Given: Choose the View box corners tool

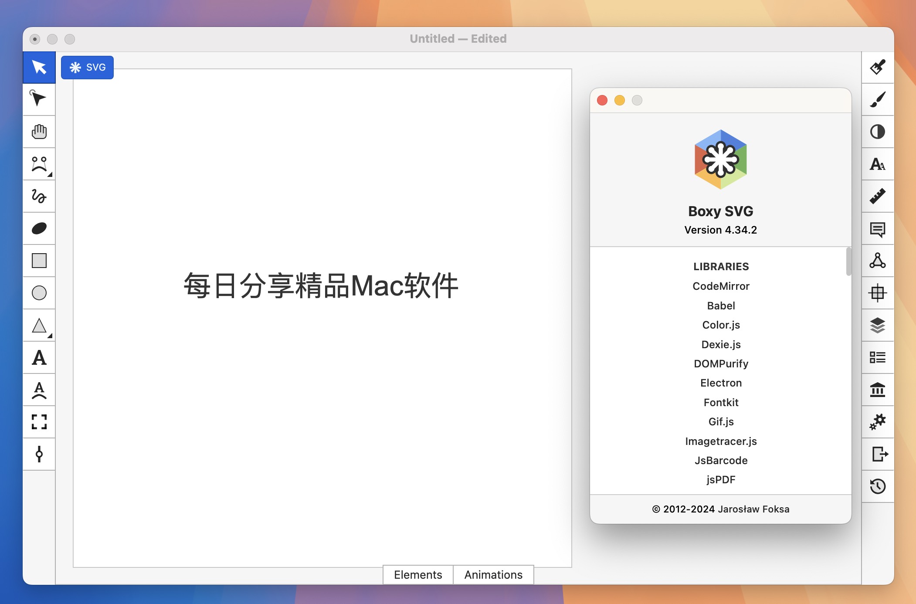Looking at the screenshot, I should coord(39,422).
